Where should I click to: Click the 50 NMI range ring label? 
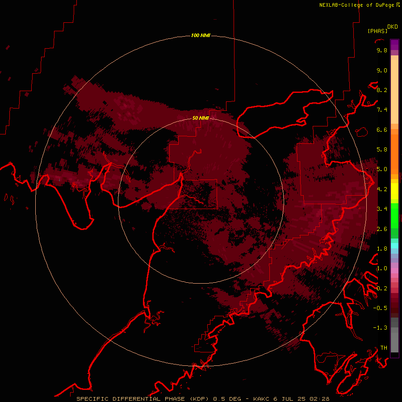[x=201, y=118]
